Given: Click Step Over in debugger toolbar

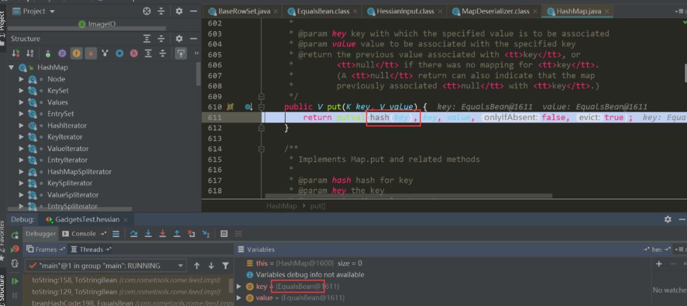Looking at the screenshot, I should pos(134,234).
